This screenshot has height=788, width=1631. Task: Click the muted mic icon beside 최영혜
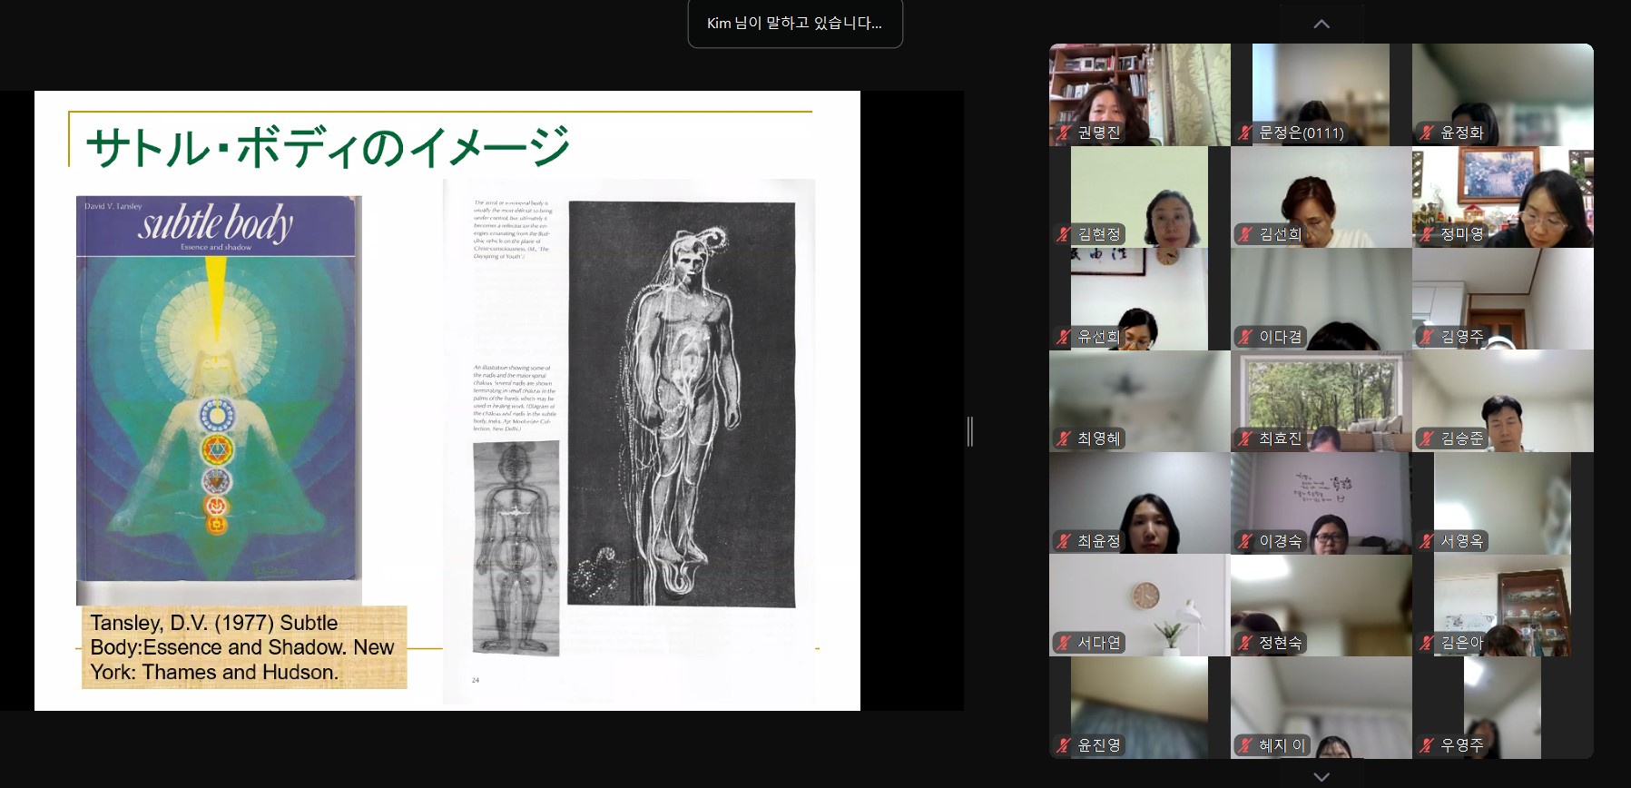click(x=1064, y=438)
